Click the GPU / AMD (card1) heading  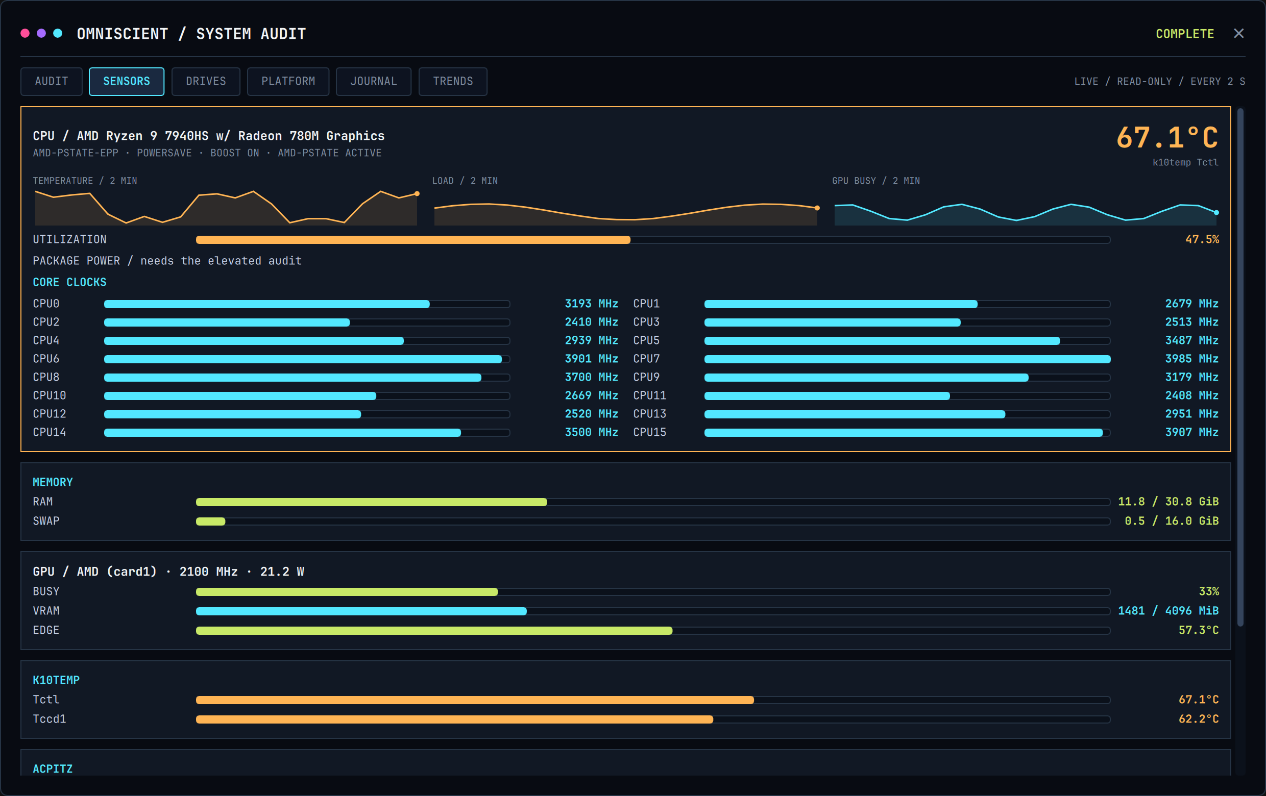click(x=168, y=571)
